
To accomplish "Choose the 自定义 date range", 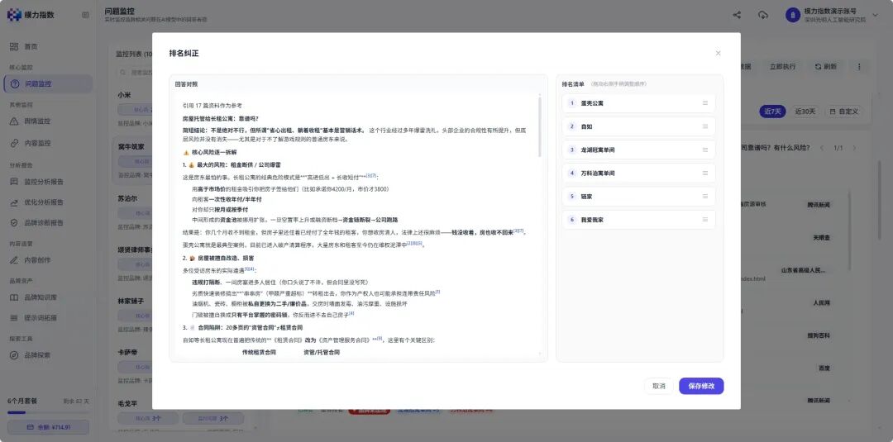I will tap(843, 112).
